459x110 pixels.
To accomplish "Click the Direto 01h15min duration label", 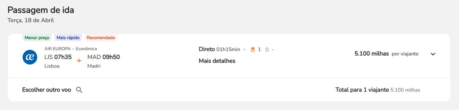I will (219, 49).
